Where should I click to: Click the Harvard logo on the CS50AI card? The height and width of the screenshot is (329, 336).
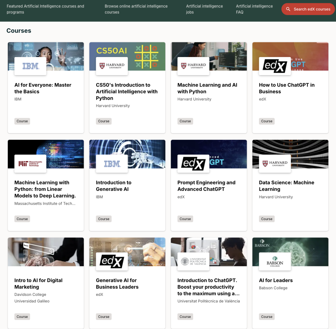tap(112, 66)
